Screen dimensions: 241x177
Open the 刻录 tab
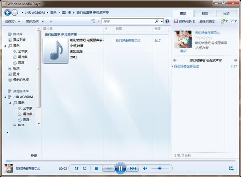pyautogui.click(x=205, y=14)
